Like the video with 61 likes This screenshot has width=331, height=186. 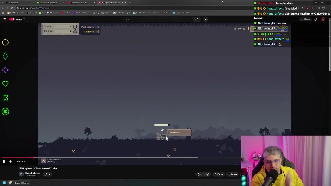pos(200,174)
